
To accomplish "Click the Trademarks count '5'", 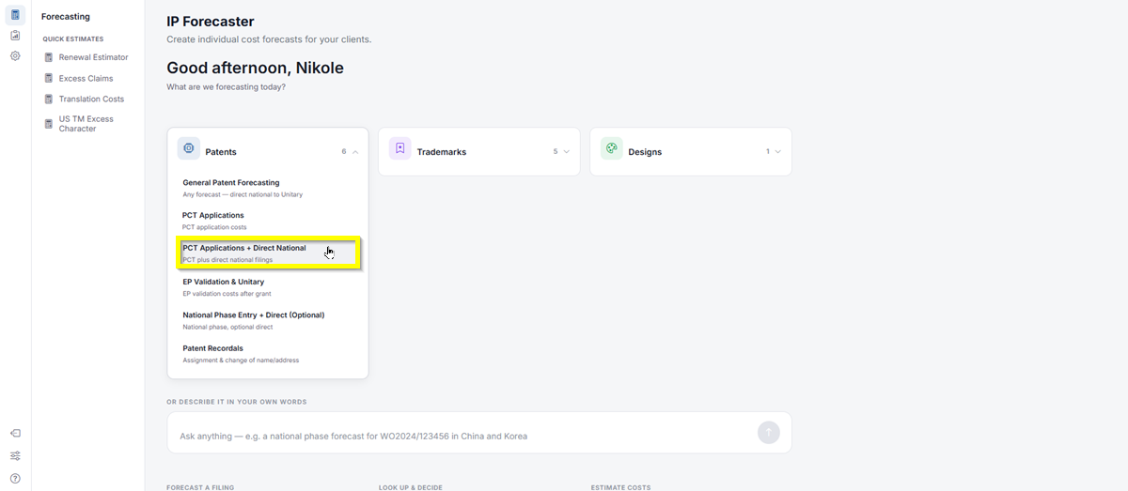I will click(556, 152).
